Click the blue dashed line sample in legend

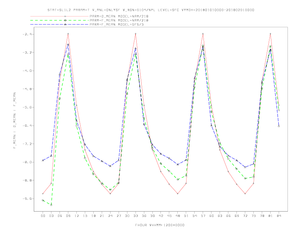59,25
